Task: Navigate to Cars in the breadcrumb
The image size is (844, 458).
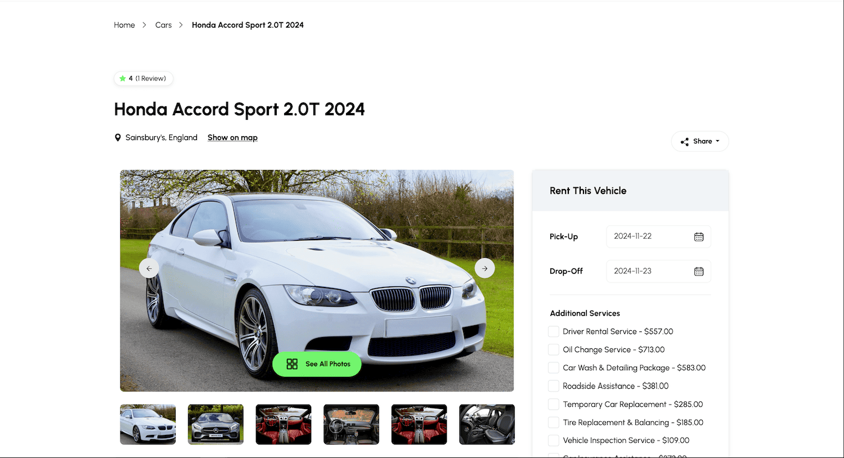Action: [163, 25]
